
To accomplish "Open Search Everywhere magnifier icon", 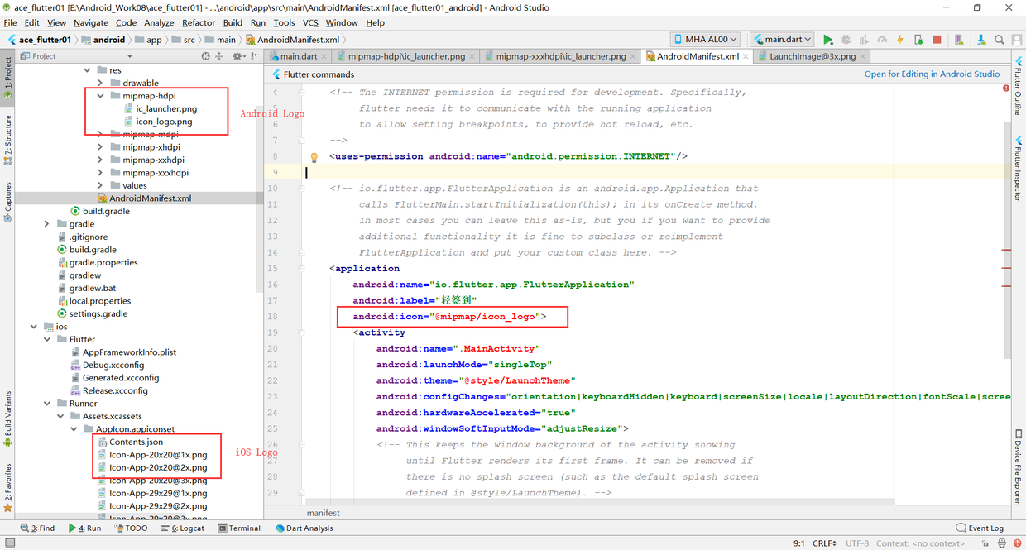I will pos(1000,40).
